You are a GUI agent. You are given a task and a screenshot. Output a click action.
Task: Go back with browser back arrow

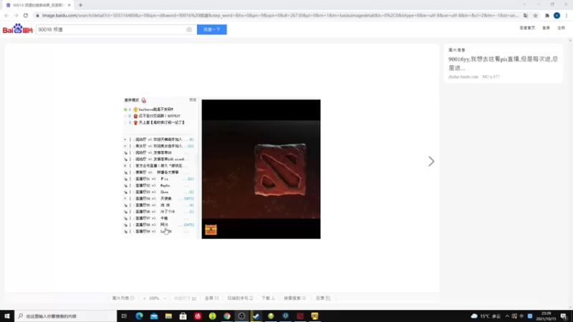point(6,15)
